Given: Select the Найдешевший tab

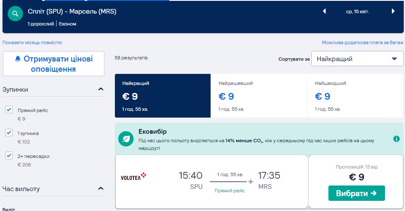Looking at the screenshot, I should tap(259, 96).
